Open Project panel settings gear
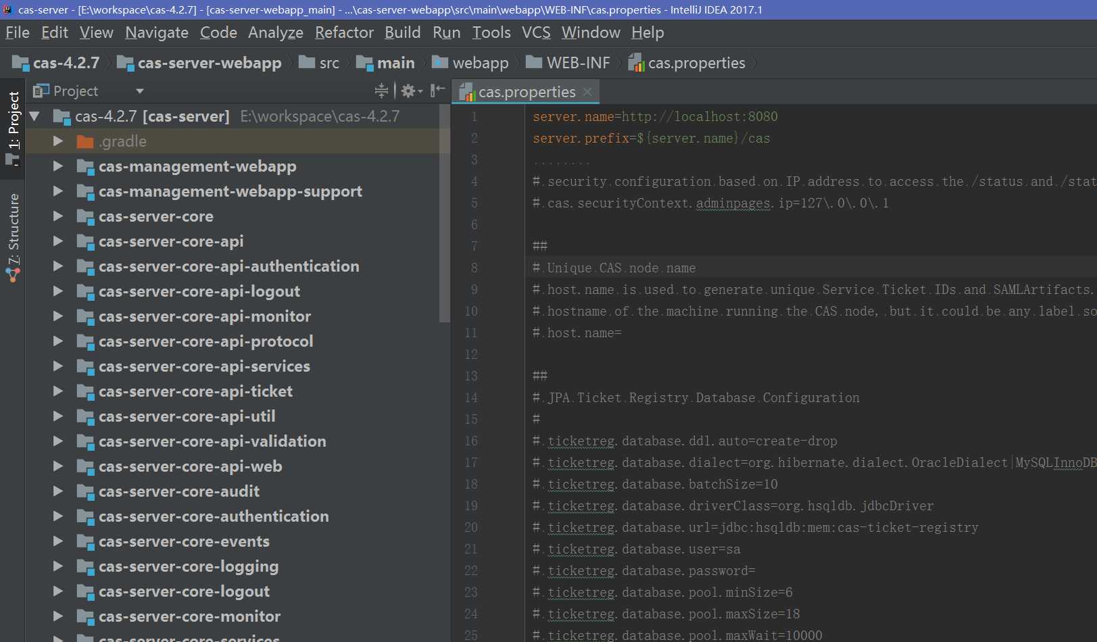The width and height of the screenshot is (1097, 642). pos(411,91)
